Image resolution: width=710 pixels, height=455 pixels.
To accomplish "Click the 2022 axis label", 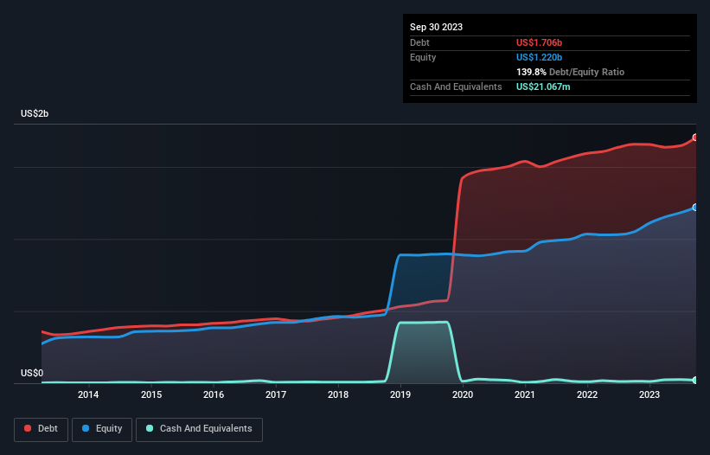I will [587, 394].
